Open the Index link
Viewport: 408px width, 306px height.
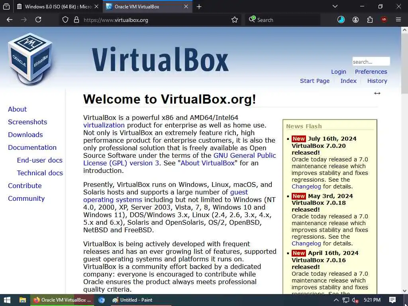[348, 81]
